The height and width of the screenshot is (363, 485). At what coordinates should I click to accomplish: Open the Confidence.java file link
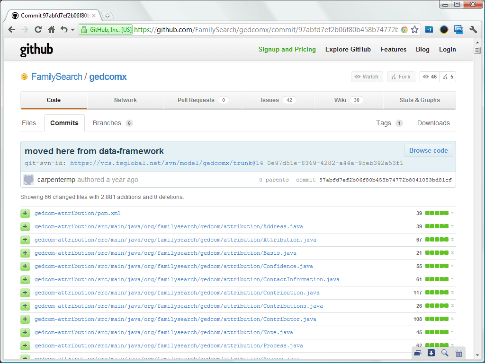[x=173, y=267]
